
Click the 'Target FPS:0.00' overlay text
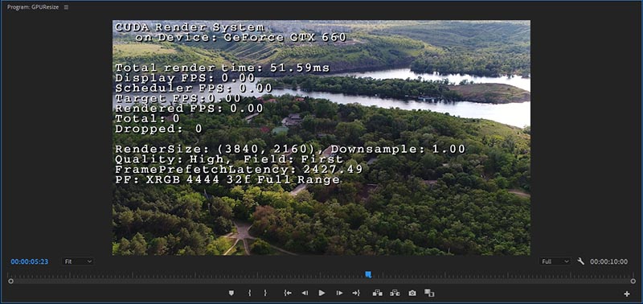pos(178,98)
